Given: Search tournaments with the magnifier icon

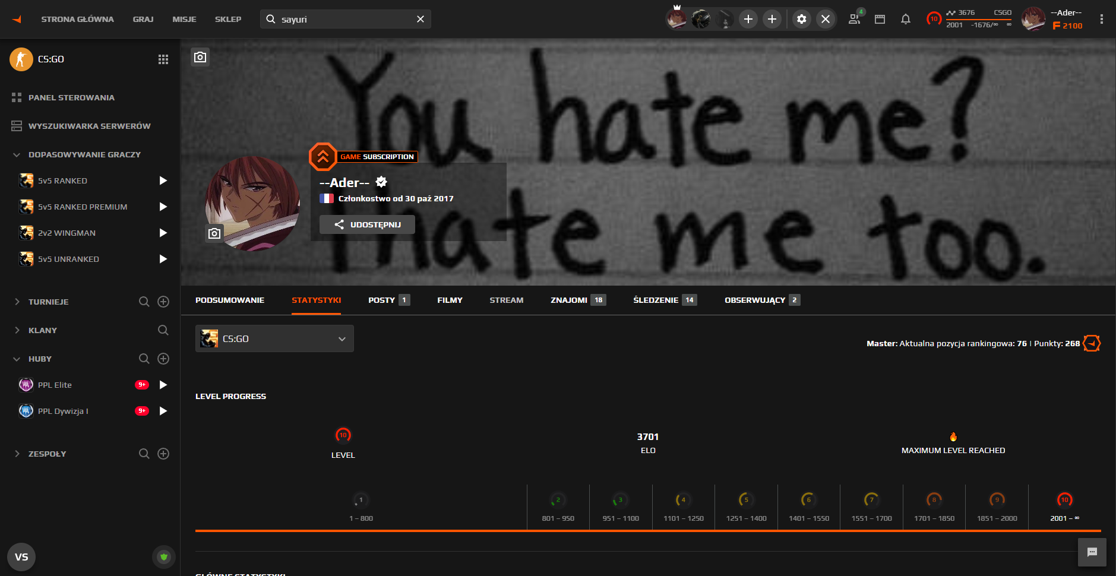Looking at the screenshot, I should tap(144, 302).
